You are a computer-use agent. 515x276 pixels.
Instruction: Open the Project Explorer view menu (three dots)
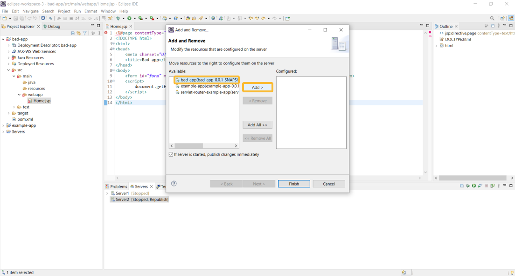(99, 33)
